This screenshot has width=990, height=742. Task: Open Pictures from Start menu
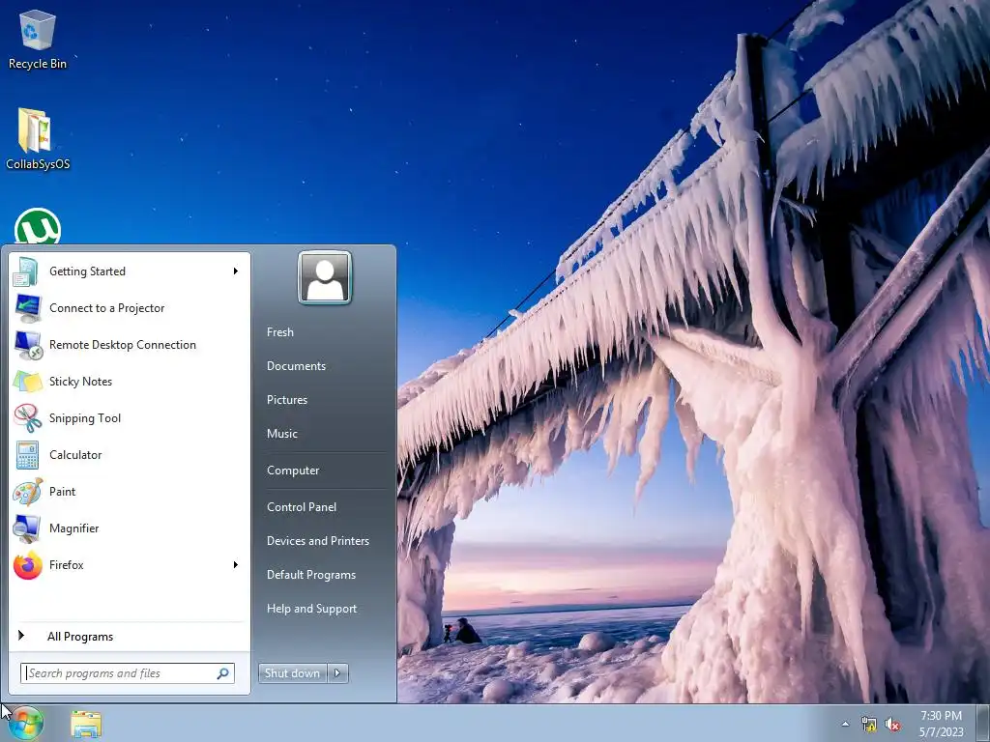coord(286,400)
